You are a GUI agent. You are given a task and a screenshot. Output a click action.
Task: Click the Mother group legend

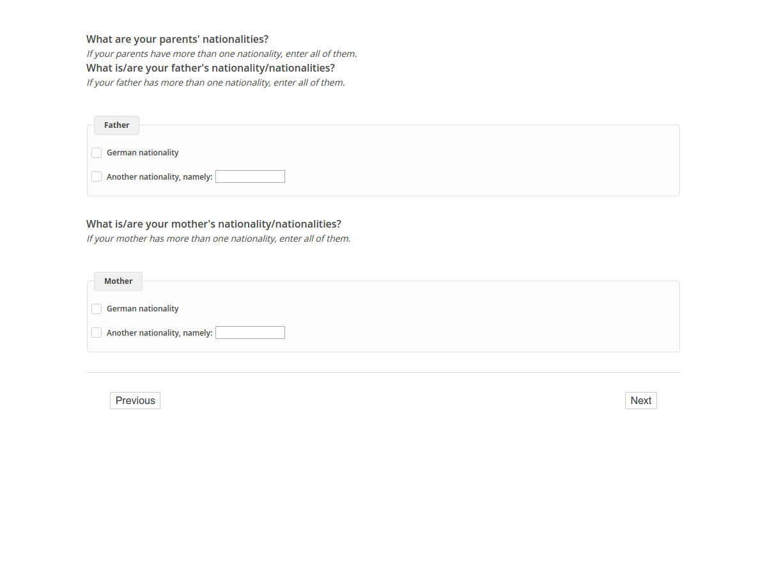[118, 281]
